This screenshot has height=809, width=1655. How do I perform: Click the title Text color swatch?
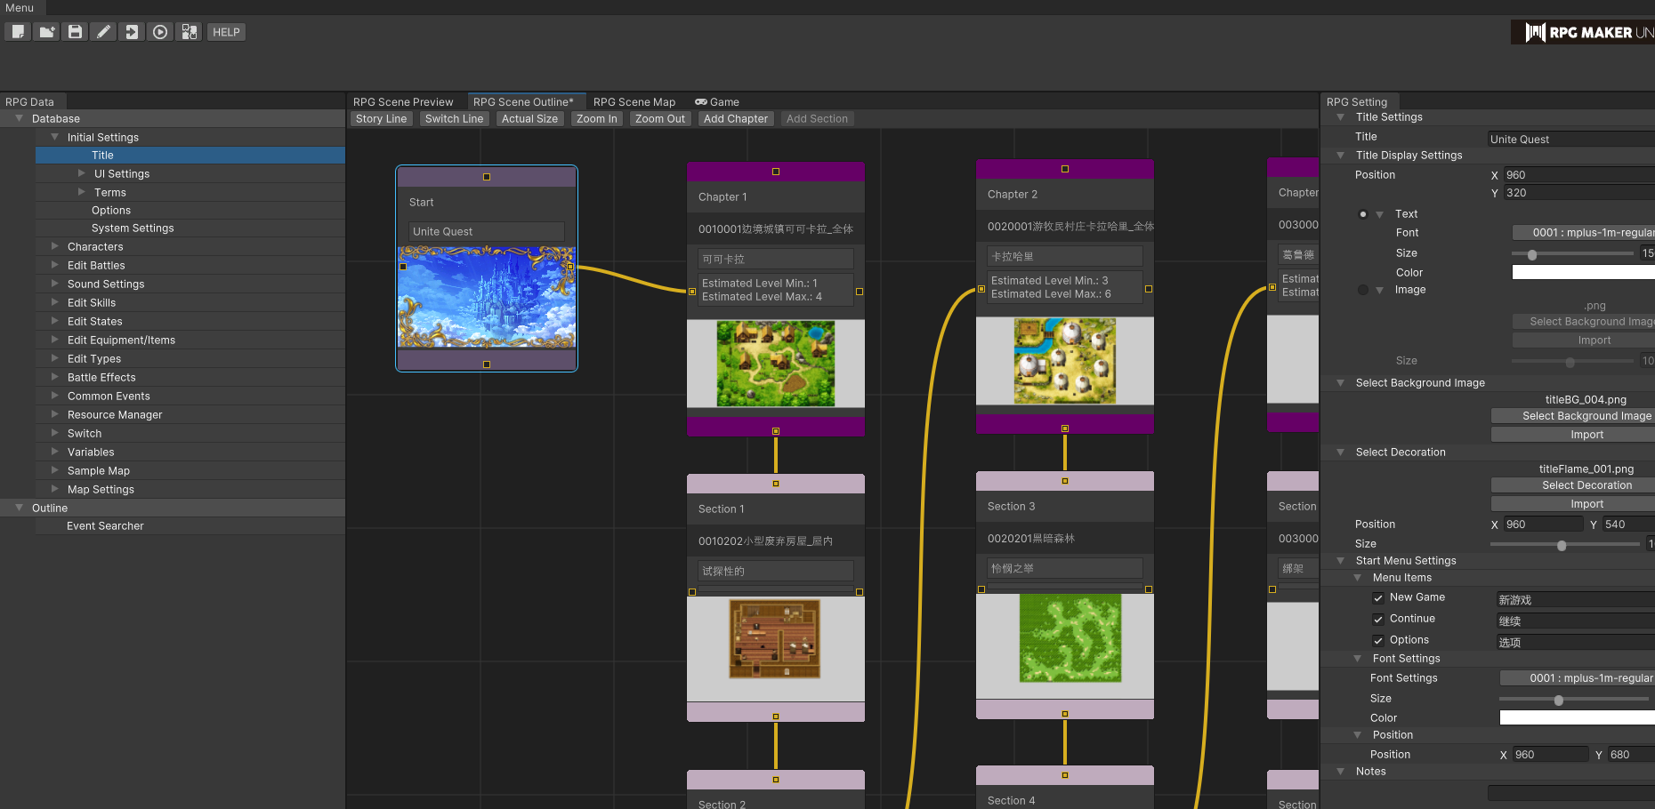point(1584,272)
